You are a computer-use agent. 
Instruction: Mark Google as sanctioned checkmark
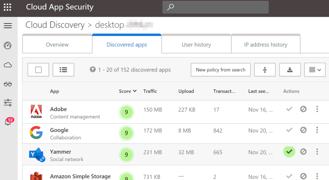[x=289, y=130]
